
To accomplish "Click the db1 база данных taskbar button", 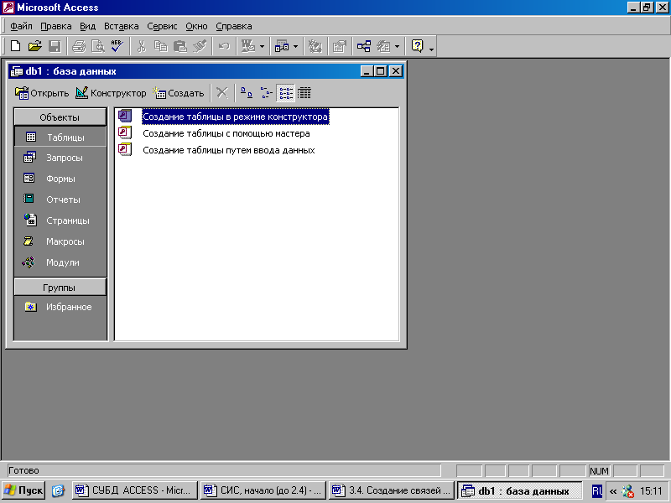I will tap(520, 490).
